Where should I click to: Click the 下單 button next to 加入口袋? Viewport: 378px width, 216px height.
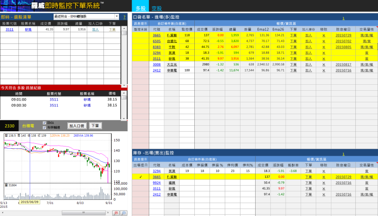[x=95, y=125]
